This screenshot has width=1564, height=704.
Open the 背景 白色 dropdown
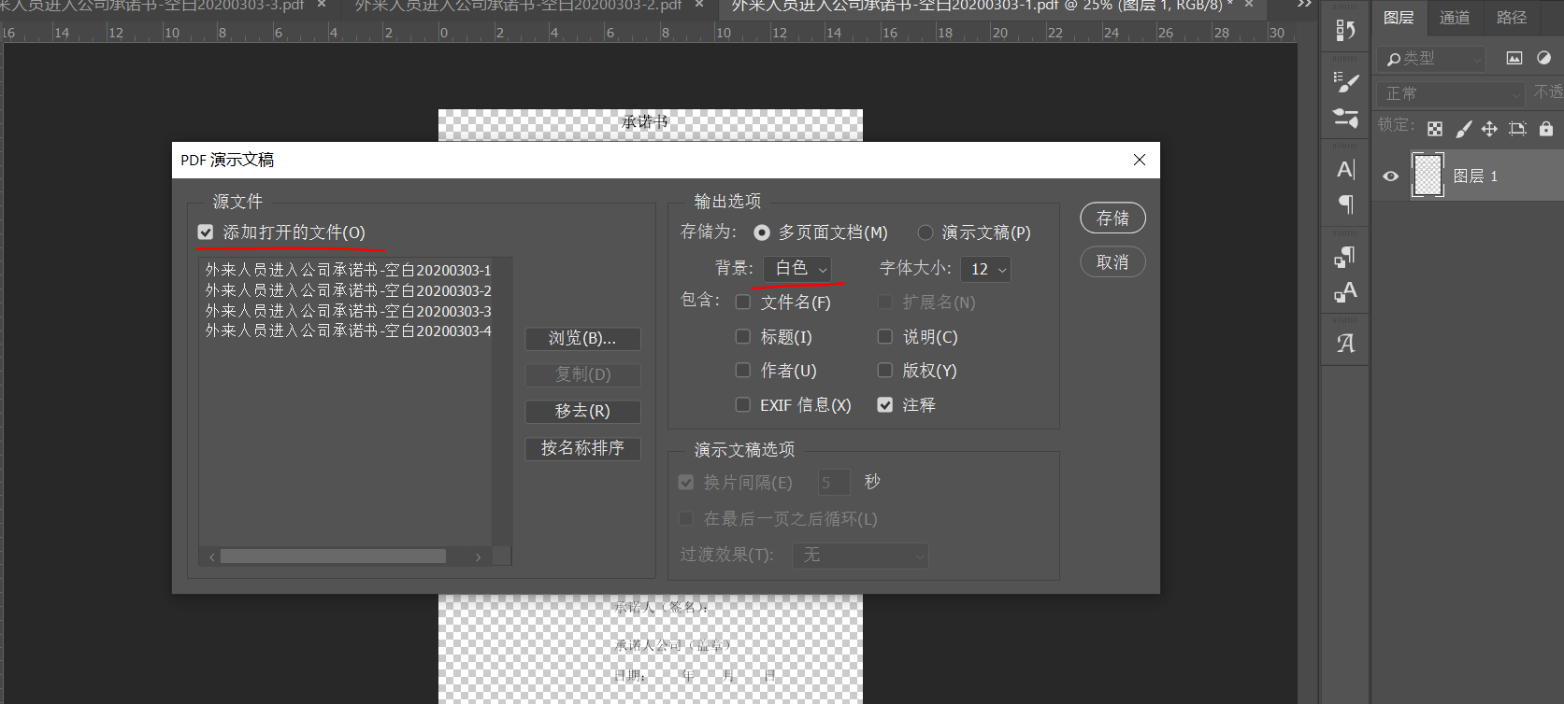click(x=797, y=269)
